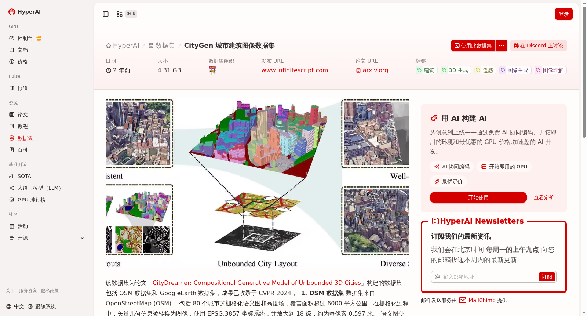Click the 4.31 GB size value

click(x=169, y=70)
